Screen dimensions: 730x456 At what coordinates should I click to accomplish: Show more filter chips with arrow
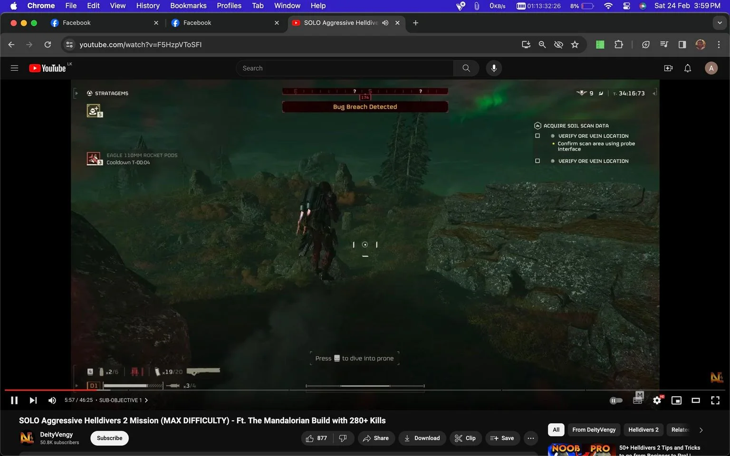pyautogui.click(x=701, y=430)
